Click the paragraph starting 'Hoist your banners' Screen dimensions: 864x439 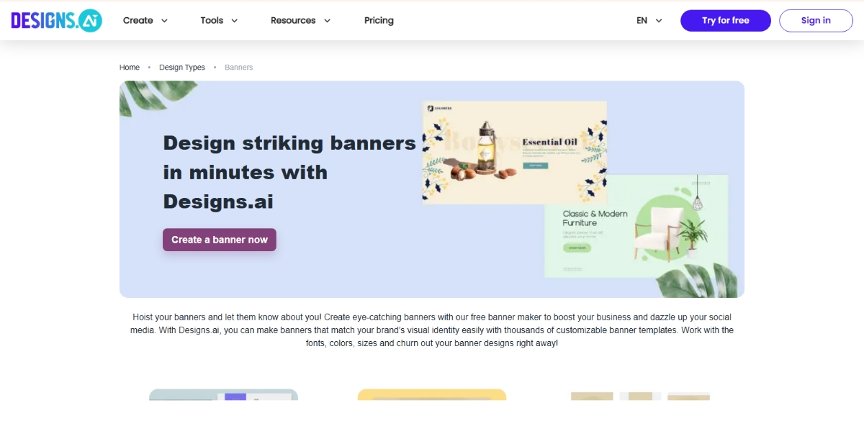coord(432,330)
